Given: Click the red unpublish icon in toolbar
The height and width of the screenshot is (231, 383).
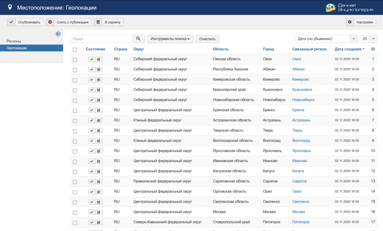Looking at the screenshot, I should tap(50, 22).
